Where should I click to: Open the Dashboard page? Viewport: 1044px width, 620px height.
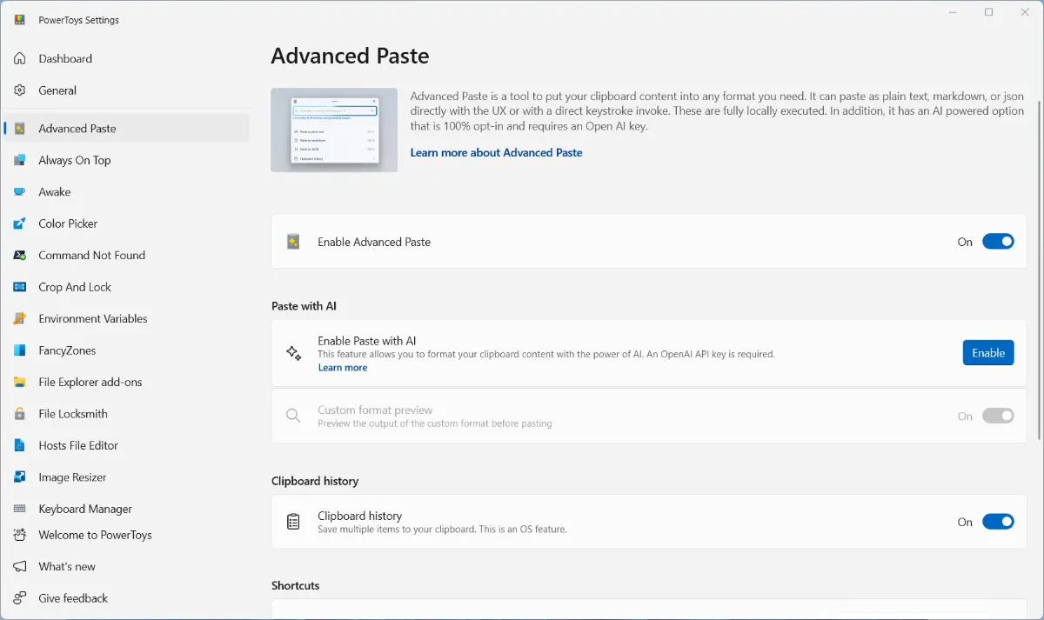pos(65,58)
